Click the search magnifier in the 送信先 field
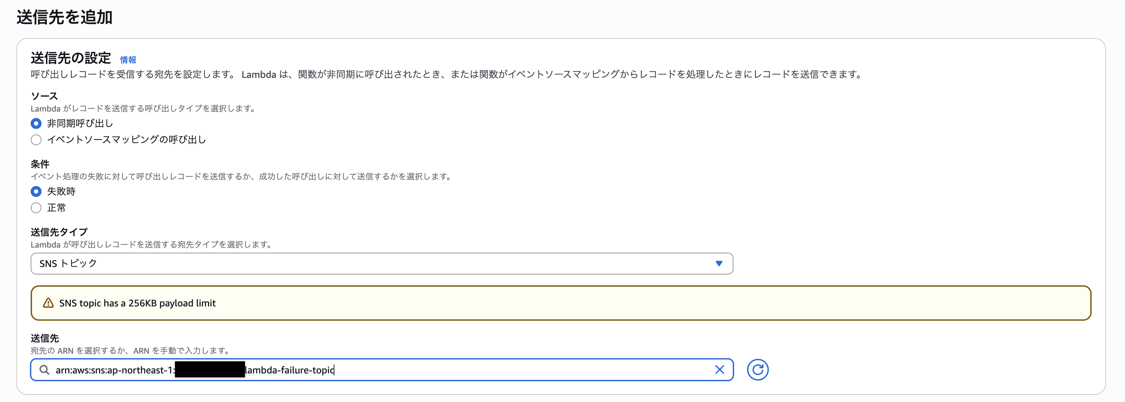The width and height of the screenshot is (1125, 402). tap(44, 370)
